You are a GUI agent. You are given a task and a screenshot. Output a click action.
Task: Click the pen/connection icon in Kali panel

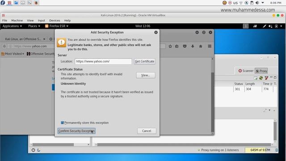[x=264, y=26]
